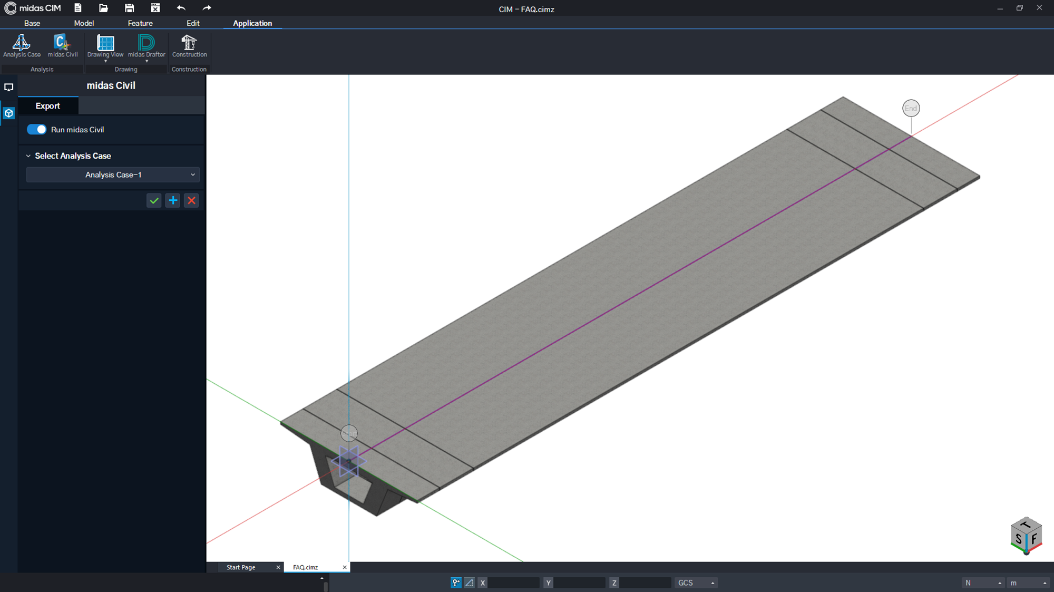Open the midas Drafter tool
The height and width of the screenshot is (592, 1054).
147,45
